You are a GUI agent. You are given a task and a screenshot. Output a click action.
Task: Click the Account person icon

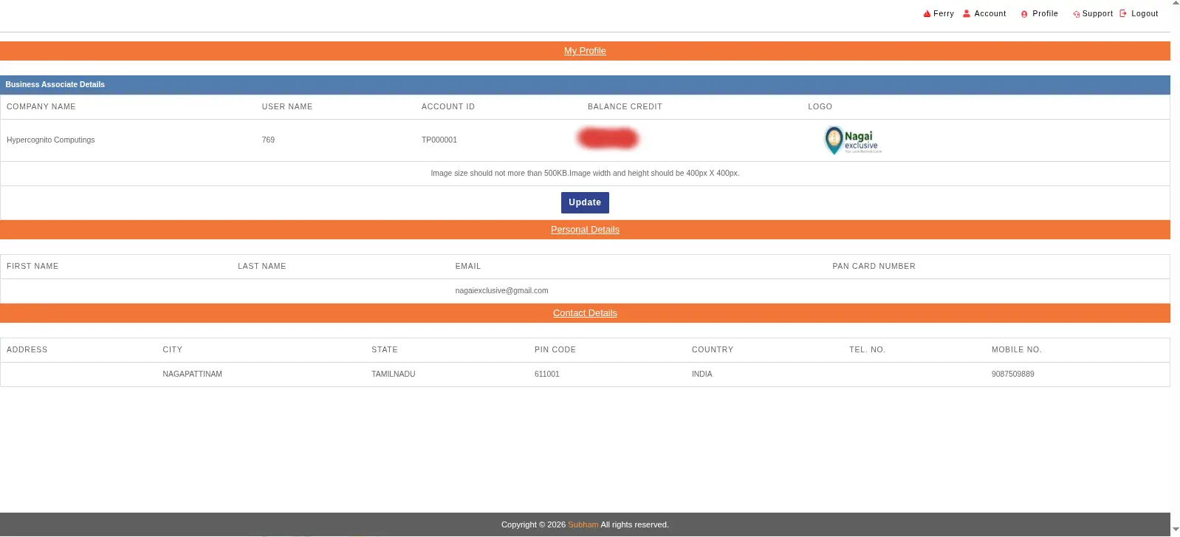point(966,13)
